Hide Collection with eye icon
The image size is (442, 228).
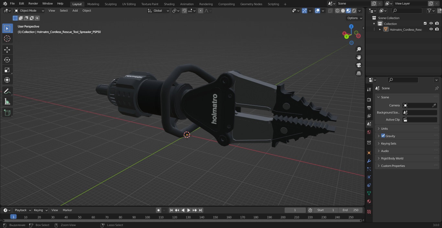click(431, 24)
